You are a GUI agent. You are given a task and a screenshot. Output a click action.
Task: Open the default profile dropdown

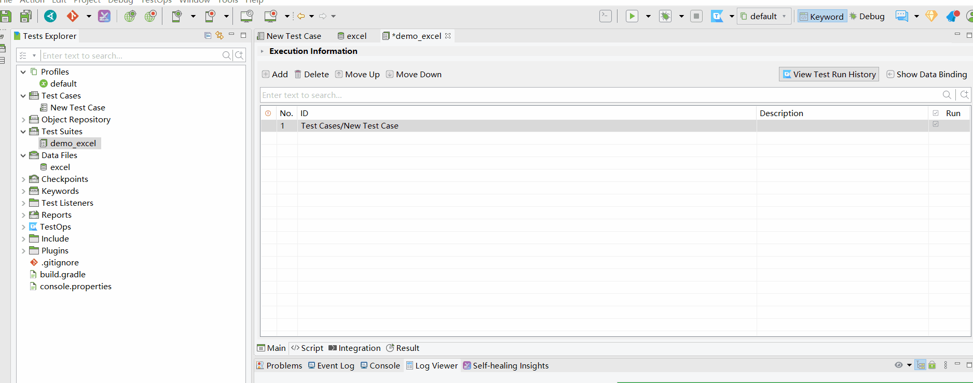[764, 17]
